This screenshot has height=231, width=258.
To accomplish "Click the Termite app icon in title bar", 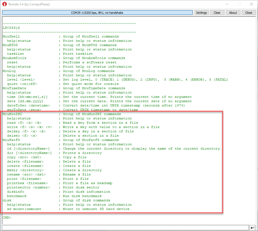I will point(5,4).
